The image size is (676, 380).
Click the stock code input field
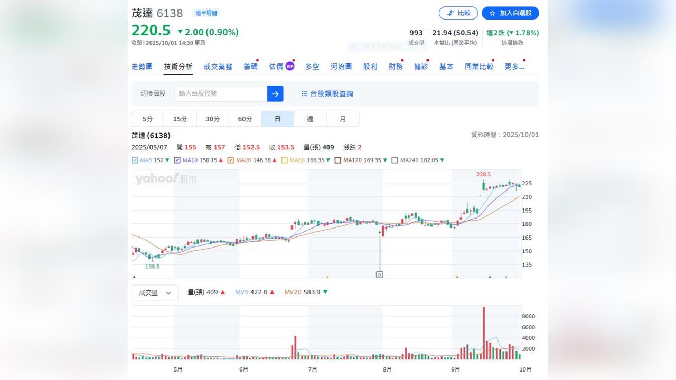click(221, 93)
